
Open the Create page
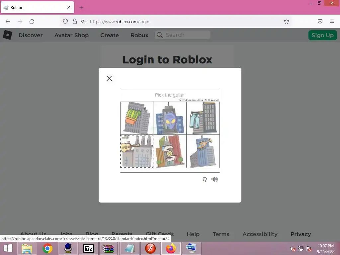pos(110,35)
